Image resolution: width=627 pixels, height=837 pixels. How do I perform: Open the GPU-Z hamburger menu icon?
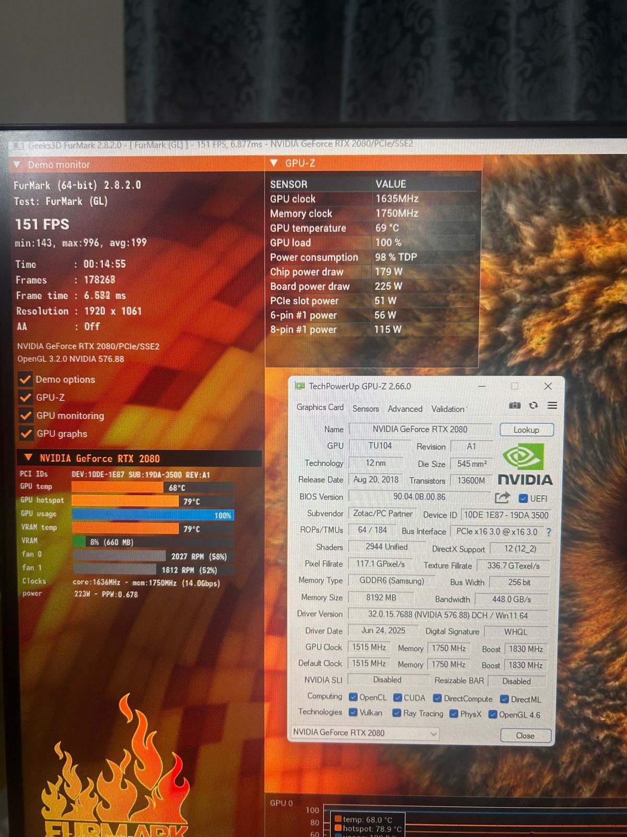tap(552, 405)
